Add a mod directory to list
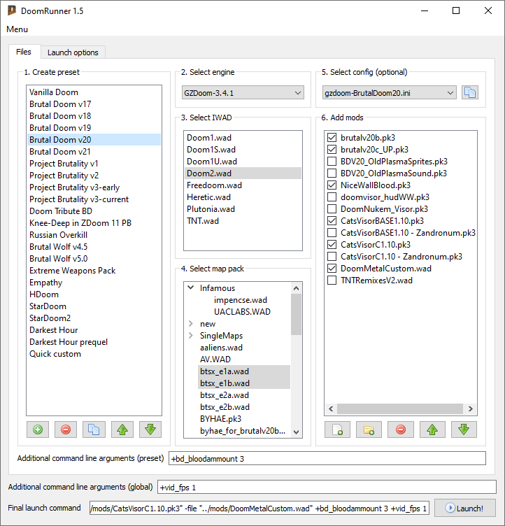Viewport: 505px width, 526px height. click(x=369, y=429)
